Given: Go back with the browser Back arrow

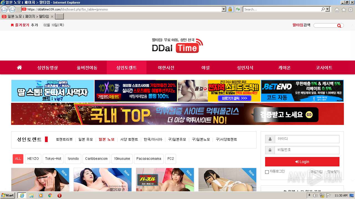Looking at the screenshot, I should pyautogui.click(x=4, y=9).
